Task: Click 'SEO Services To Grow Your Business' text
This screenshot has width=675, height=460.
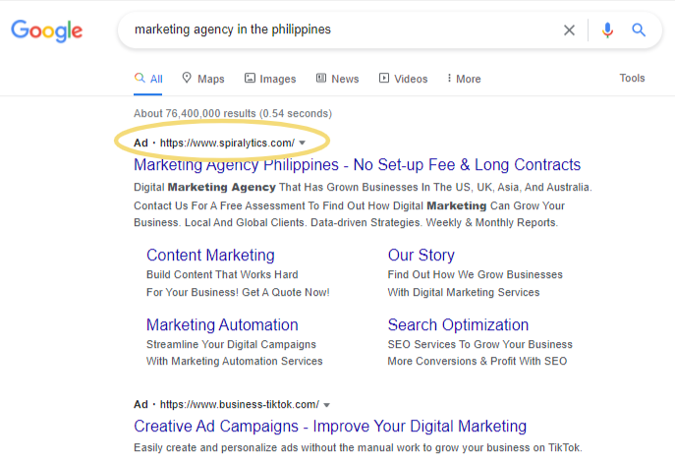Action: (x=480, y=345)
